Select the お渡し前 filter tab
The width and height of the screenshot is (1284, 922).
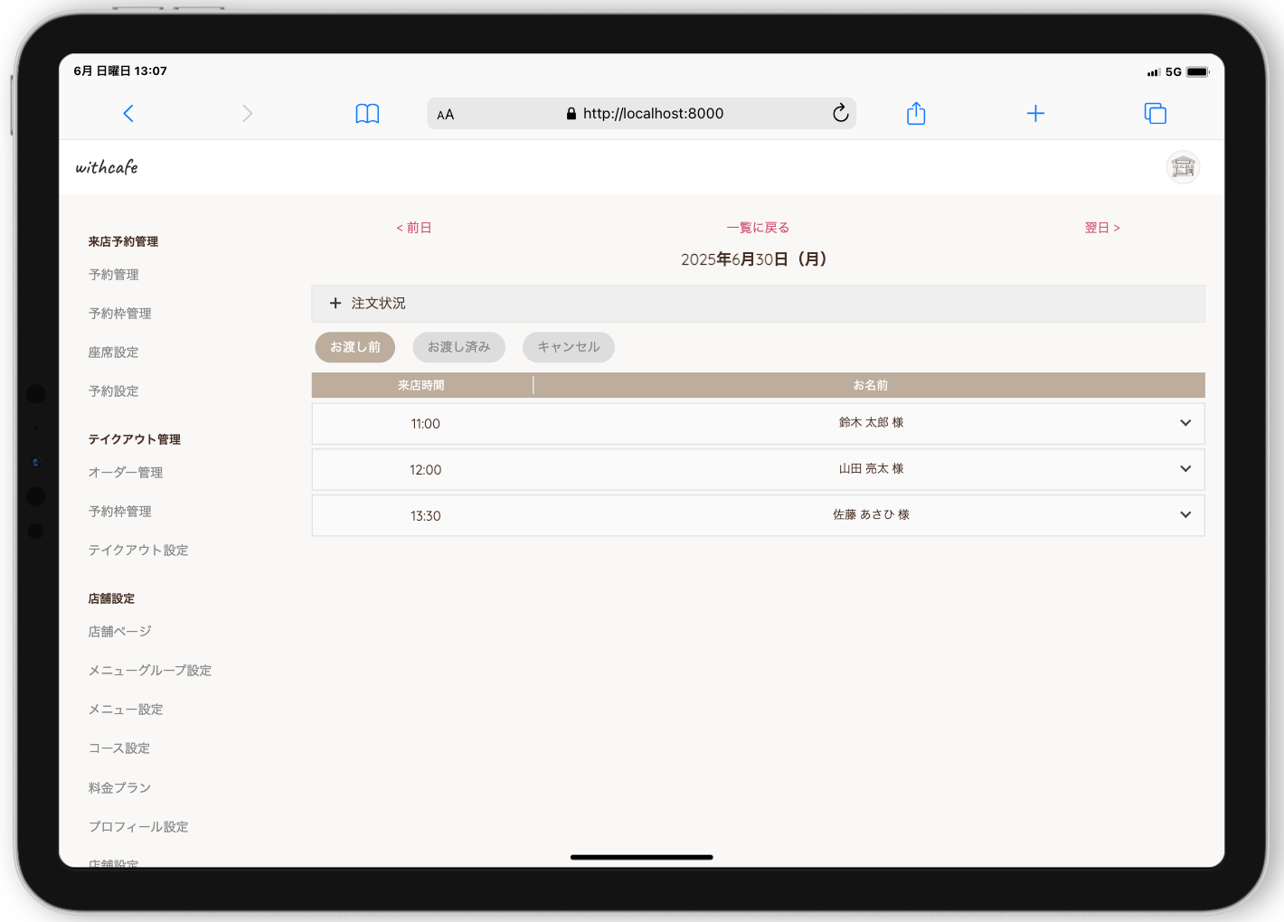coord(355,347)
